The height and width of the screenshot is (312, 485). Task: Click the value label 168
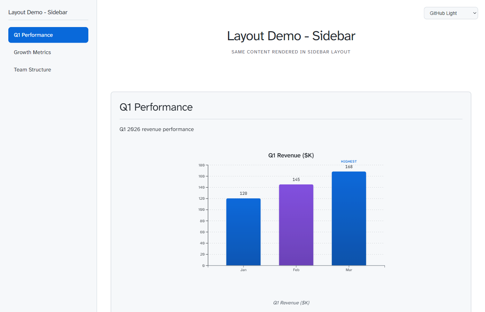349,167
